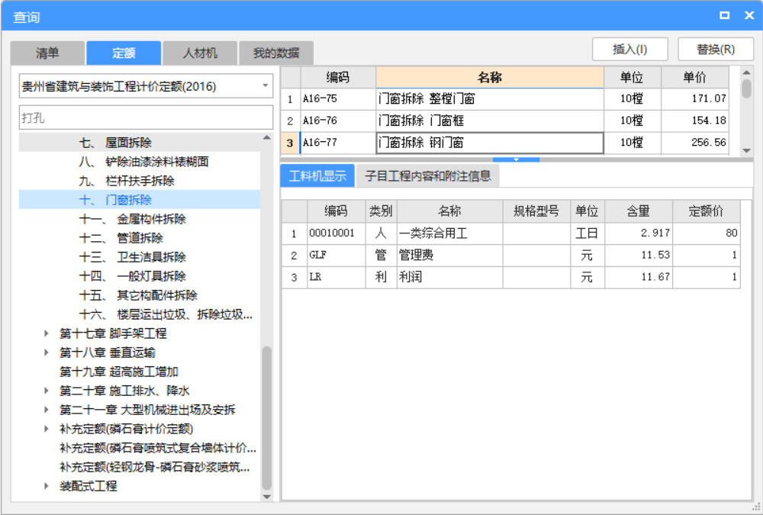Image resolution: width=763 pixels, height=515 pixels.
Task: Select the 00010001 code cell
Action: [x=336, y=233]
